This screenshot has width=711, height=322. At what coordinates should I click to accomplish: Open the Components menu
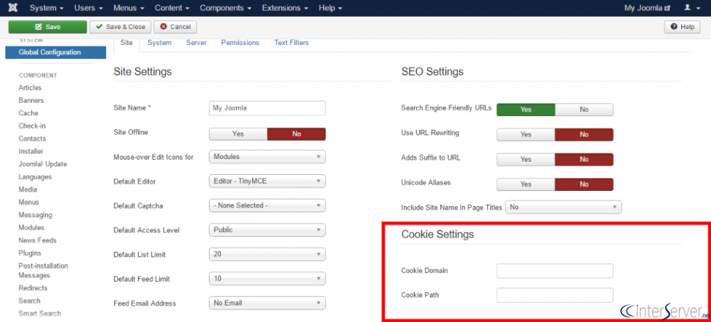tap(226, 8)
